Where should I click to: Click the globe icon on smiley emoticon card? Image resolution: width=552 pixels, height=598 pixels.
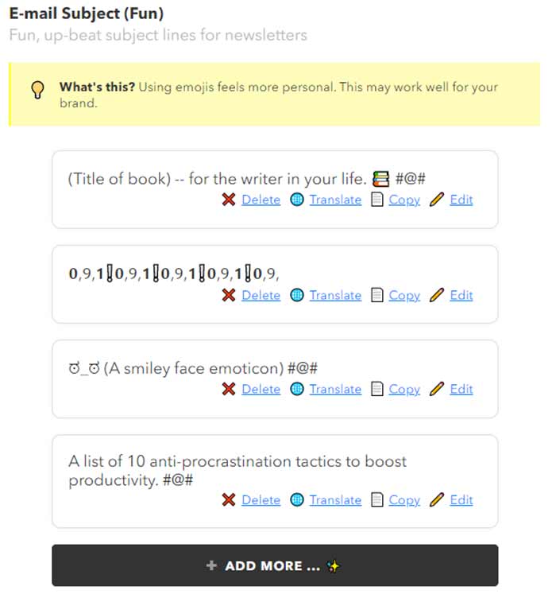pyautogui.click(x=297, y=389)
